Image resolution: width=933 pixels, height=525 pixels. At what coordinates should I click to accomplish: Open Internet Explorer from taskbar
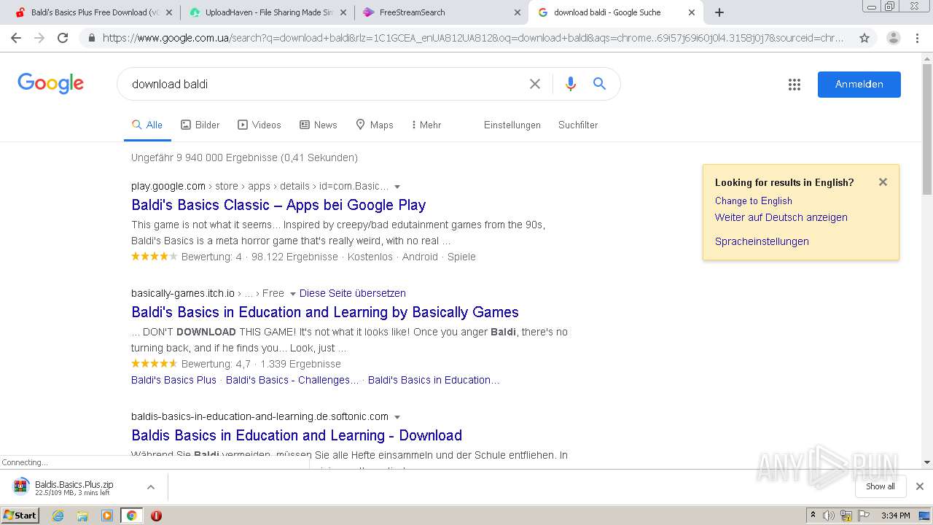tap(58, 516)
